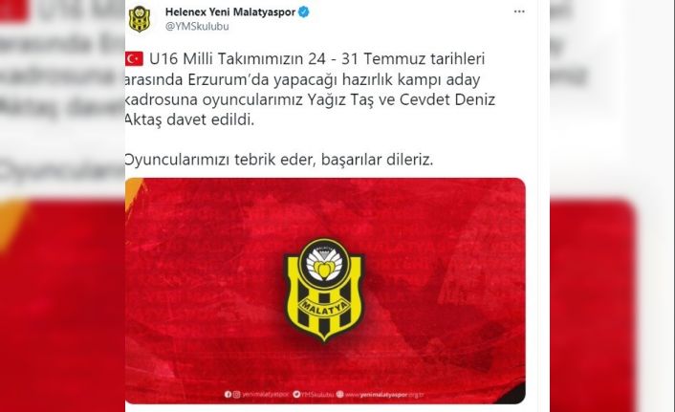Click the Facebook icon in image footer
The image size is (675, 412).
point(228,394)
